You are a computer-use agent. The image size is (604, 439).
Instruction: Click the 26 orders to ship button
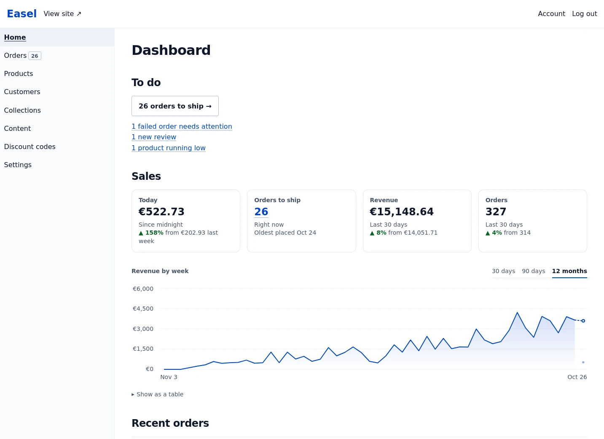[x=175, y=106]
